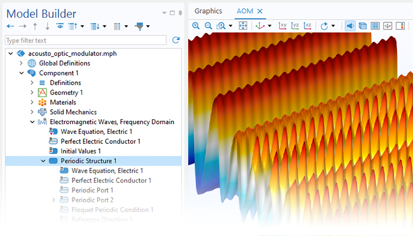Select the AOM tab

click(245, 11)
